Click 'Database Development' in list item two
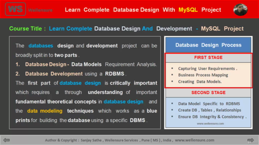 click(54, 74)
